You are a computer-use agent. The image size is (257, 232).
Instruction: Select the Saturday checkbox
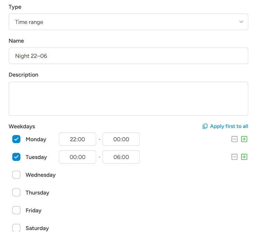[17, 228]
